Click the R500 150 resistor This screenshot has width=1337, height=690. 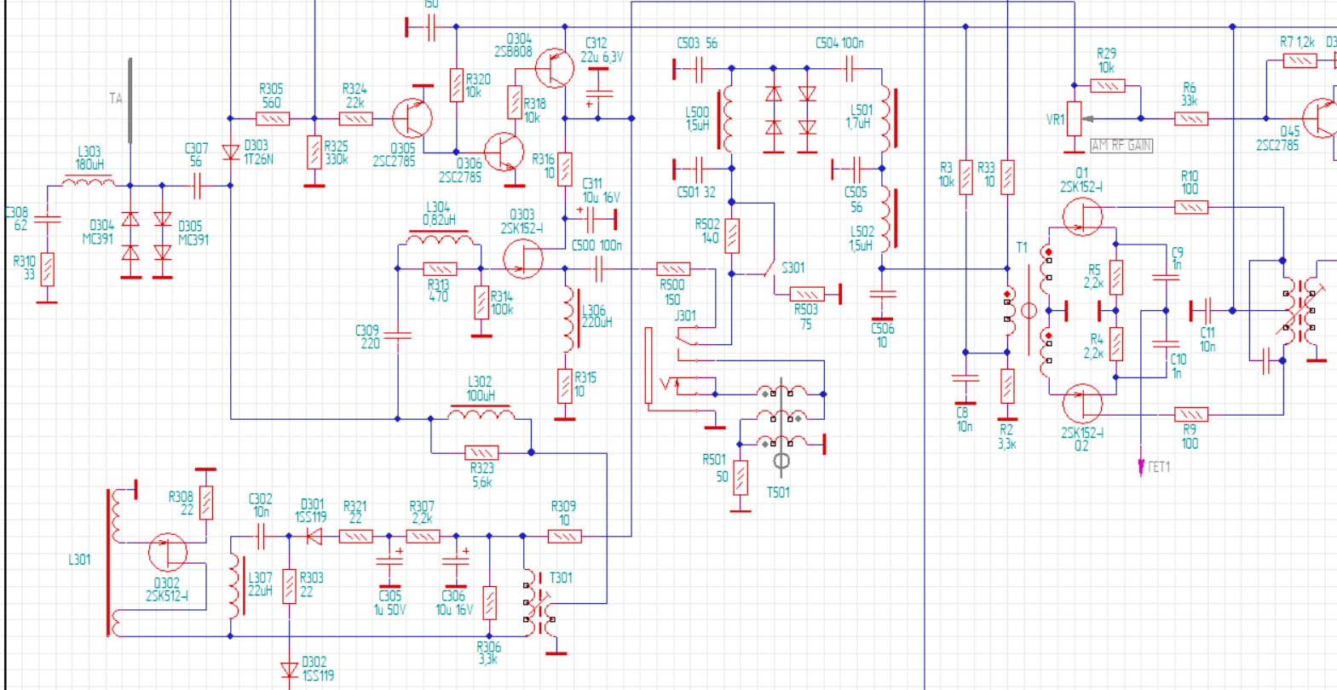point(673,269)
